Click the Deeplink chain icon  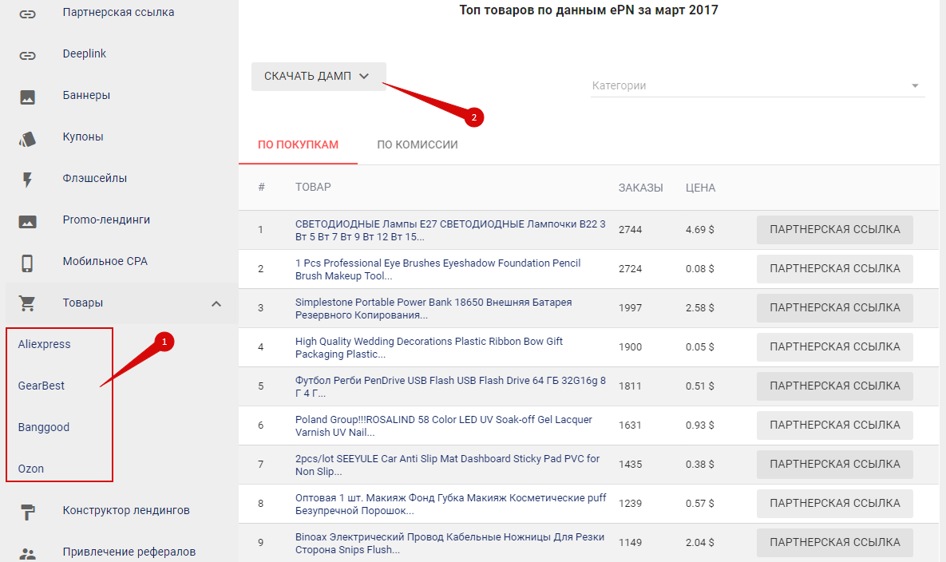[x=28, y=55]
